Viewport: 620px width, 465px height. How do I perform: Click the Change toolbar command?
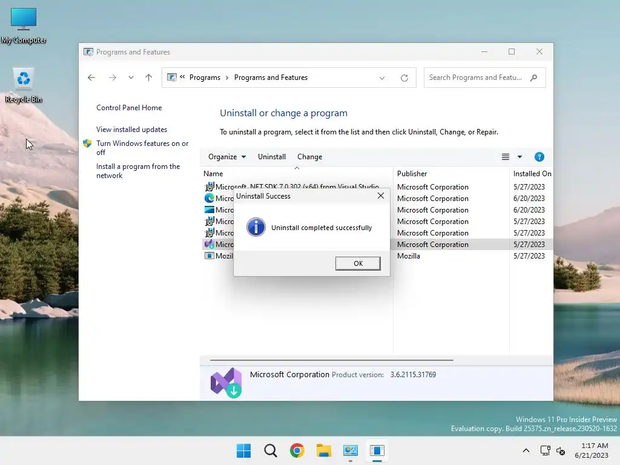coord(309,157)
